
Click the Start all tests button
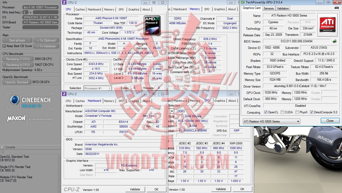click(x=17, y=40)
